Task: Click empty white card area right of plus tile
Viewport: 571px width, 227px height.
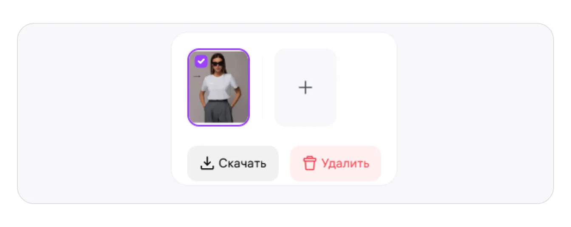Action: (365, 88)
